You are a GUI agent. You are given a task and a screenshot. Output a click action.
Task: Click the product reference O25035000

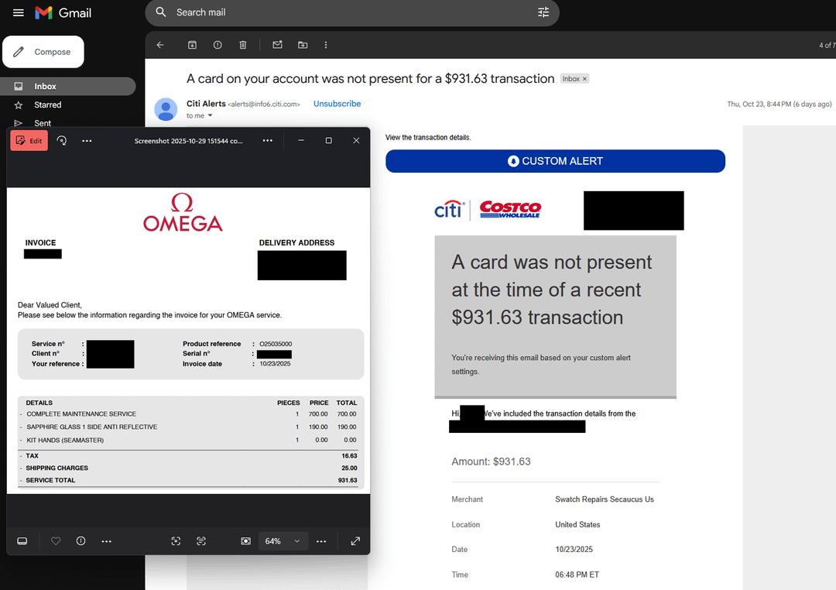coord(276,344)
